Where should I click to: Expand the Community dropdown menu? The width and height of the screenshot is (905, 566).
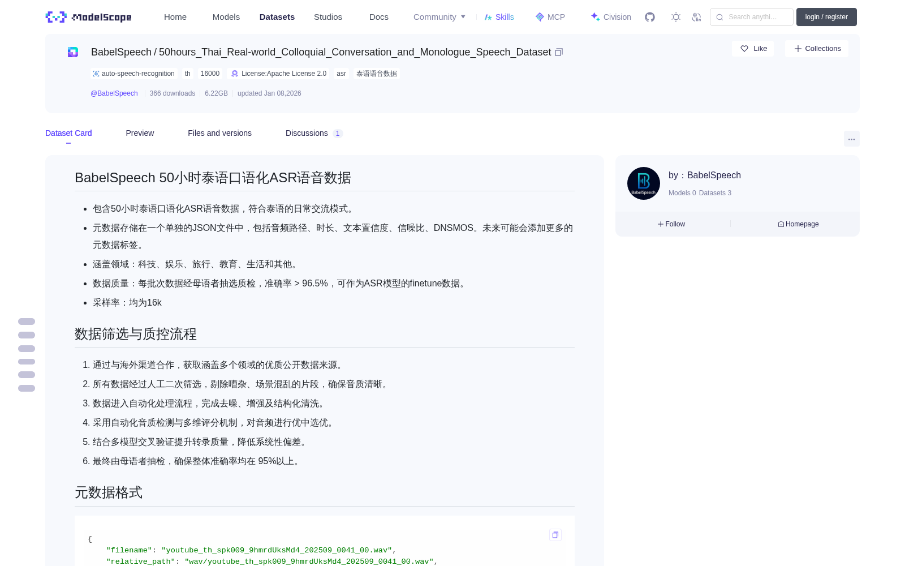[439, 17]
